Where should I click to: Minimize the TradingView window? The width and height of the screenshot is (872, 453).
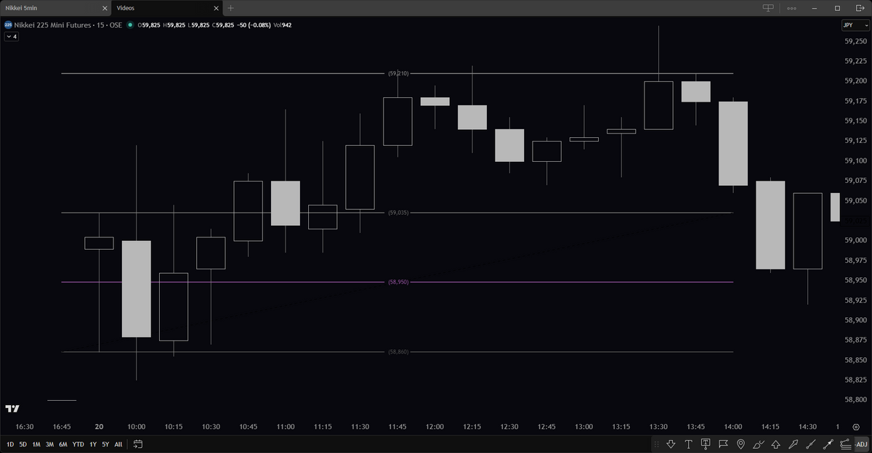[x=815, y=8]
